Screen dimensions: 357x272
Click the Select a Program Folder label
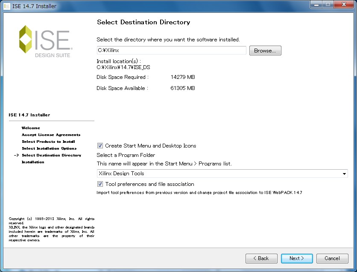[126, 155]
